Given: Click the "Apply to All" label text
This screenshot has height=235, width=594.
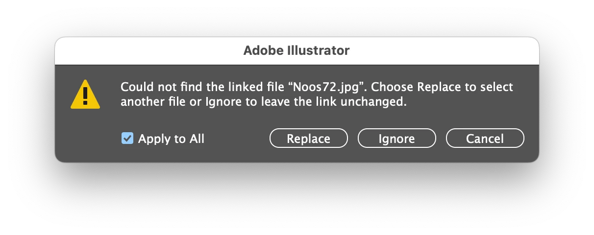Looking at the screenshot, I should [171, 139].
